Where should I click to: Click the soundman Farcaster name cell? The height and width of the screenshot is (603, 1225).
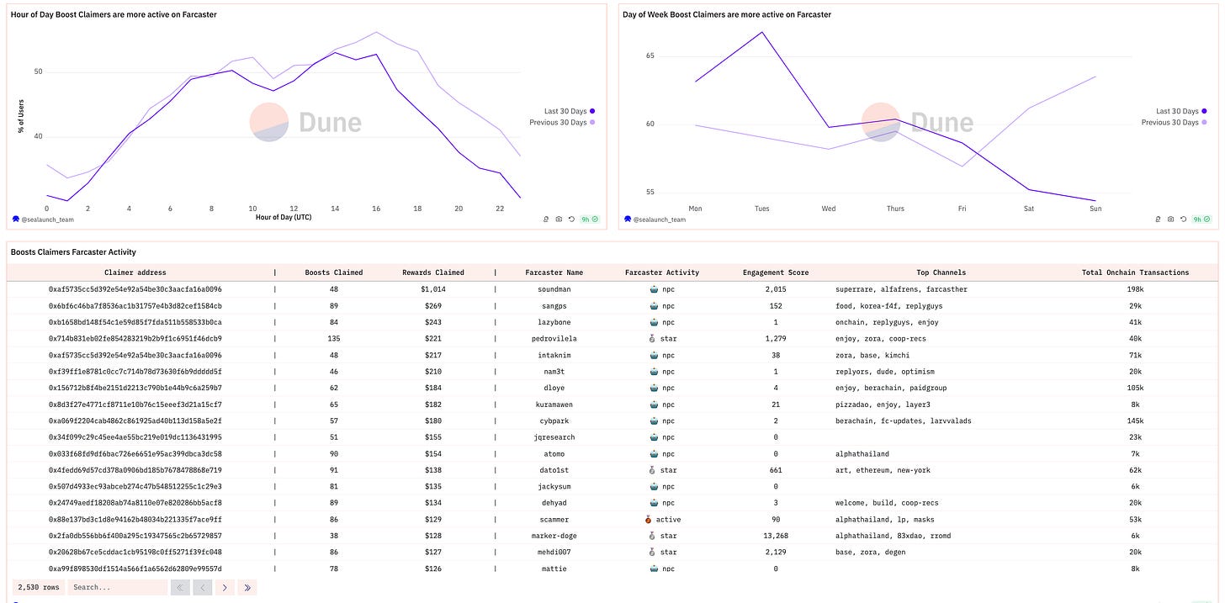(554, 289)
